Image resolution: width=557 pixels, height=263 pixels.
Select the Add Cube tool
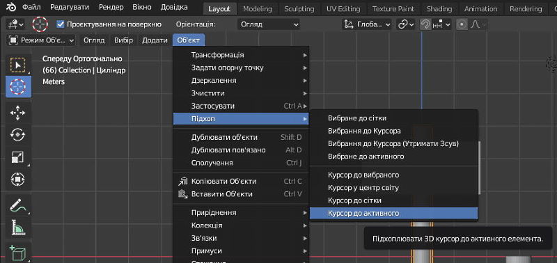(x=18, y=253)
